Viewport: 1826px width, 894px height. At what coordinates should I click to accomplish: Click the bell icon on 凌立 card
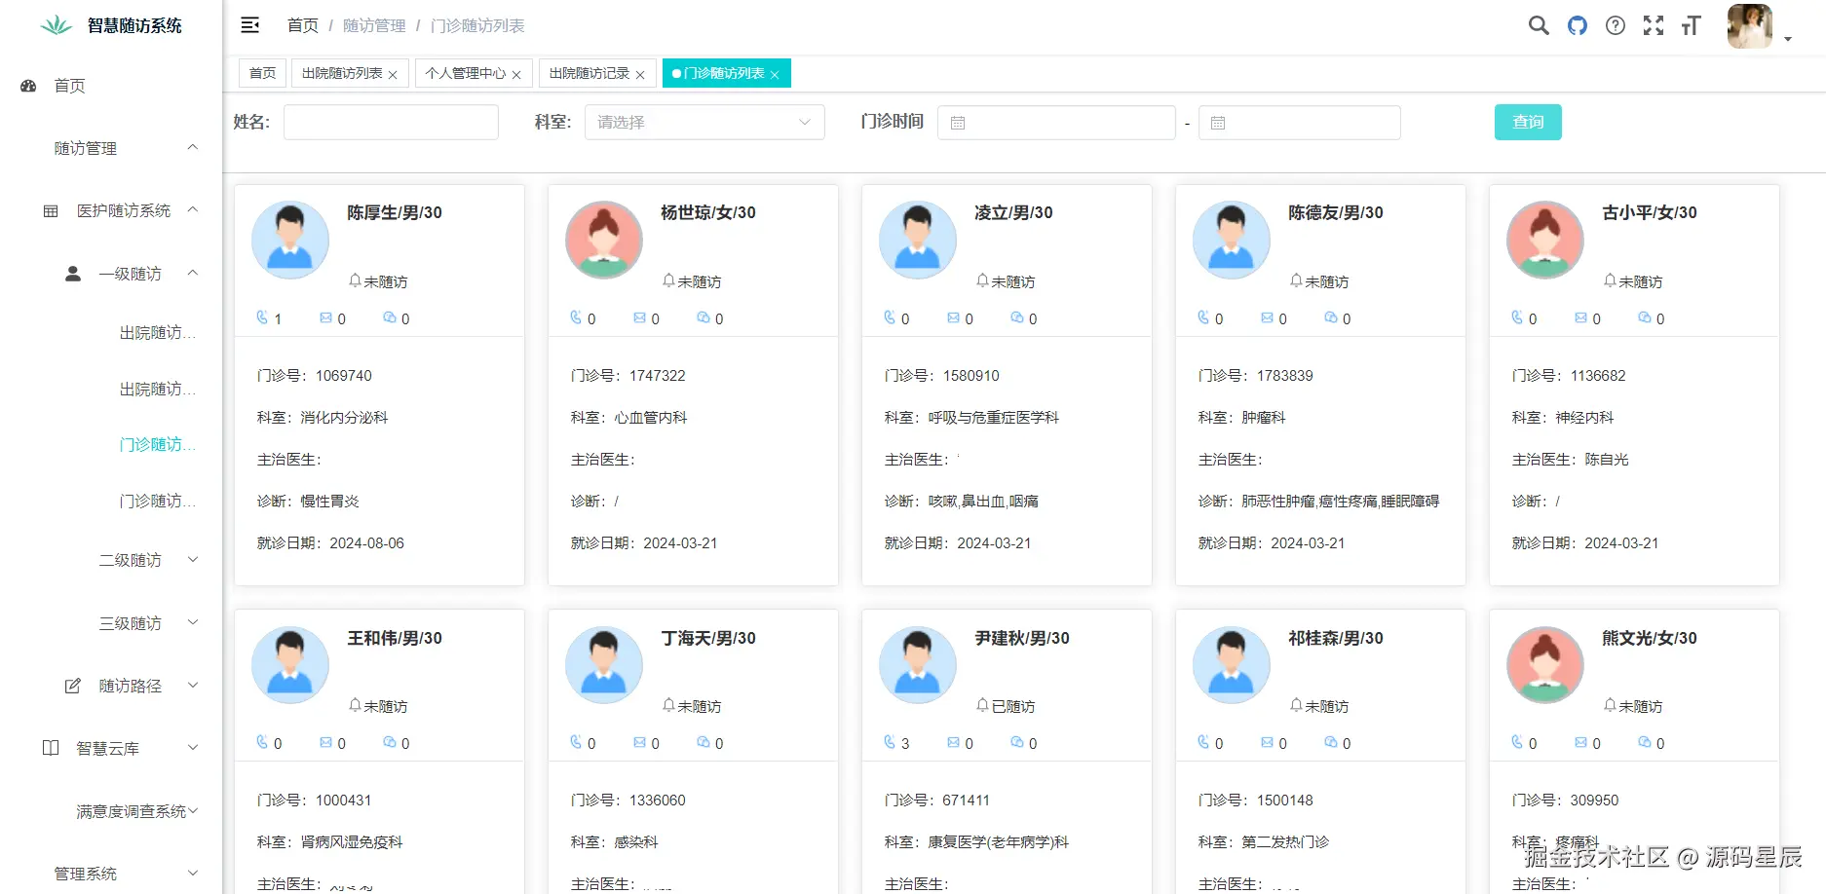pyautogui.click(x=982, y=280)
